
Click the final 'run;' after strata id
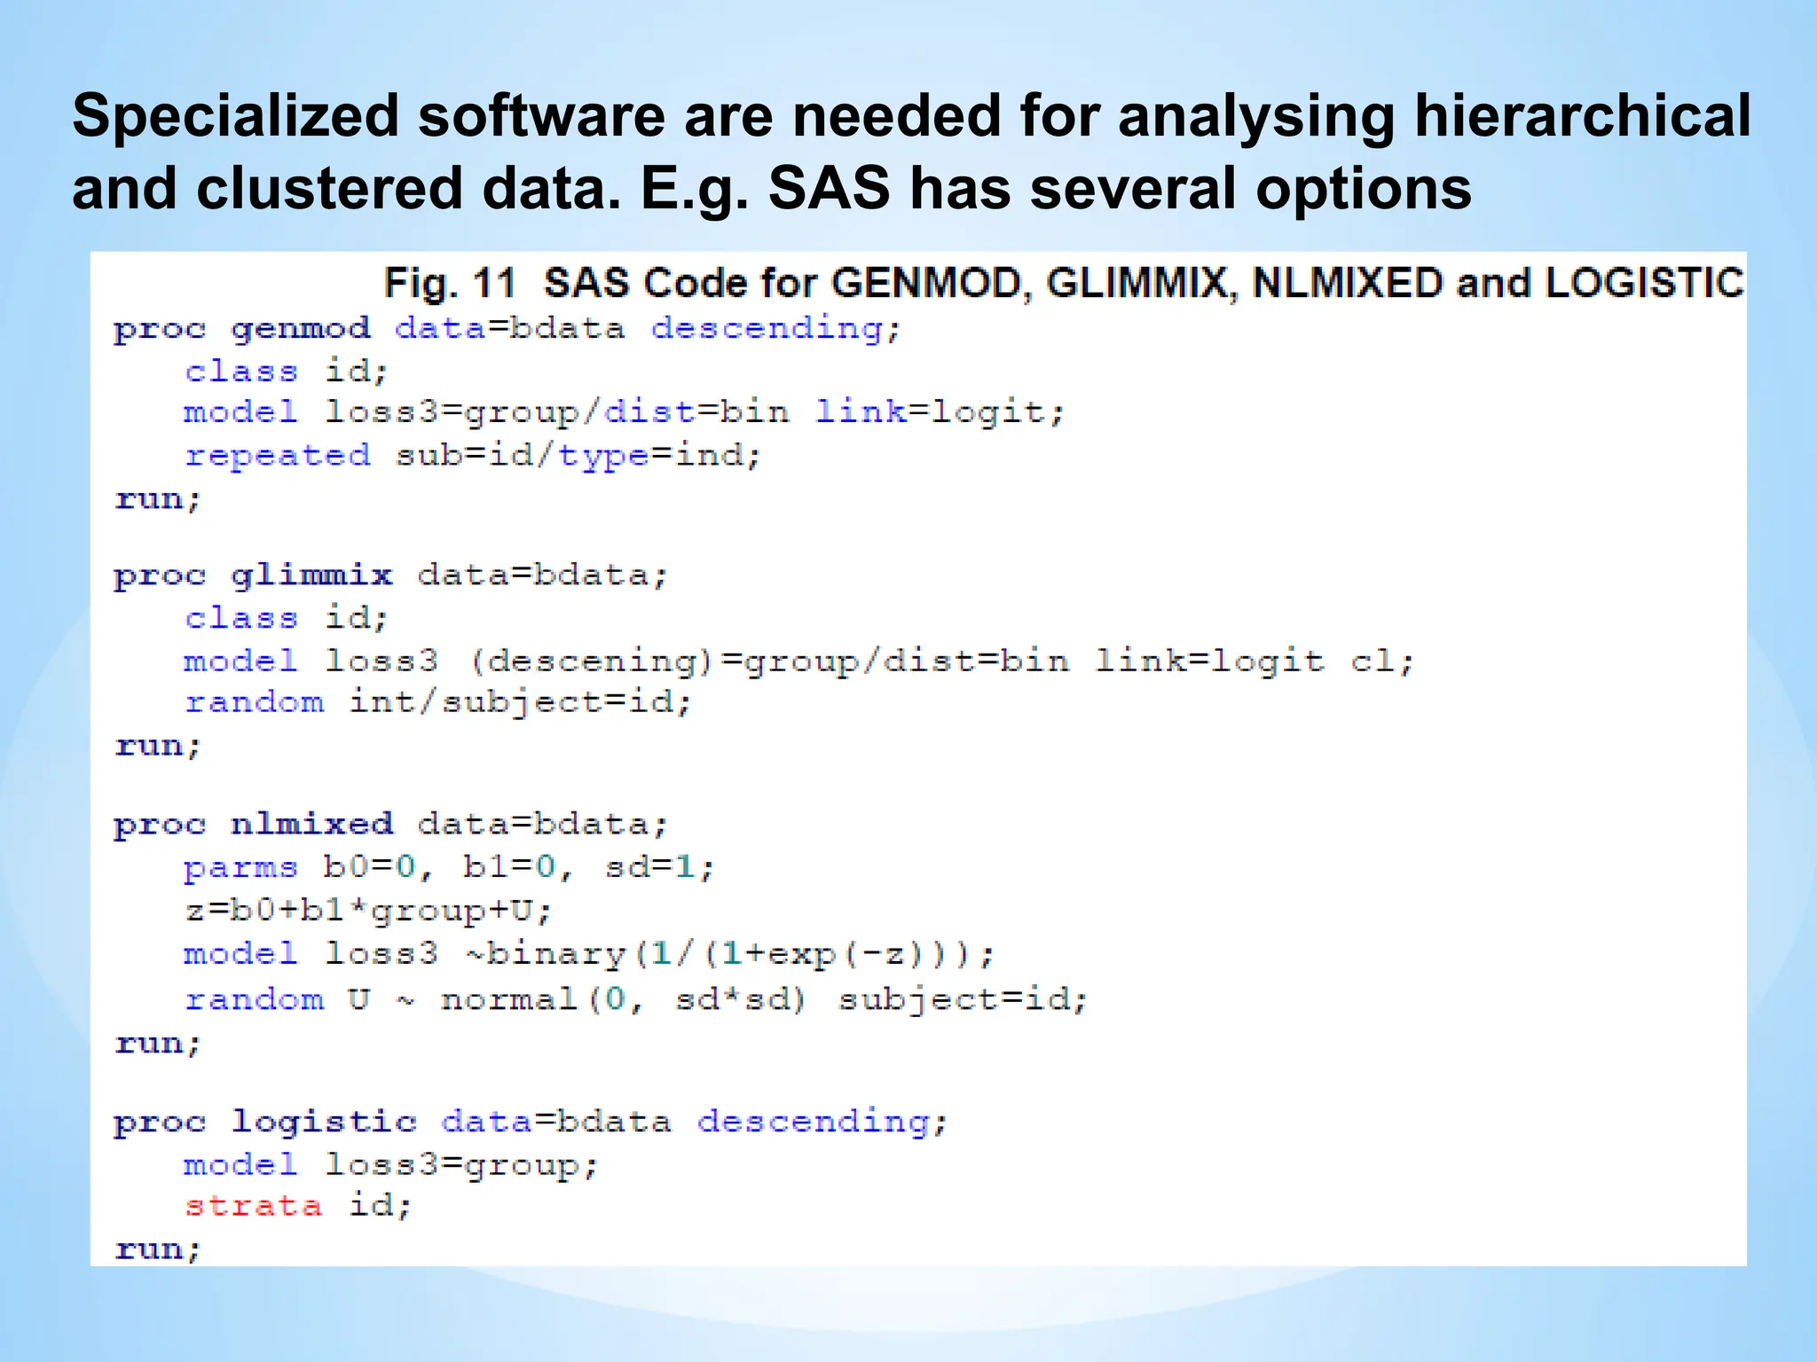159,1249
